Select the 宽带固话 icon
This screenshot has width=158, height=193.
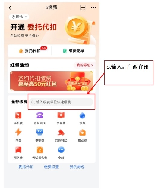tap(39, 118)
